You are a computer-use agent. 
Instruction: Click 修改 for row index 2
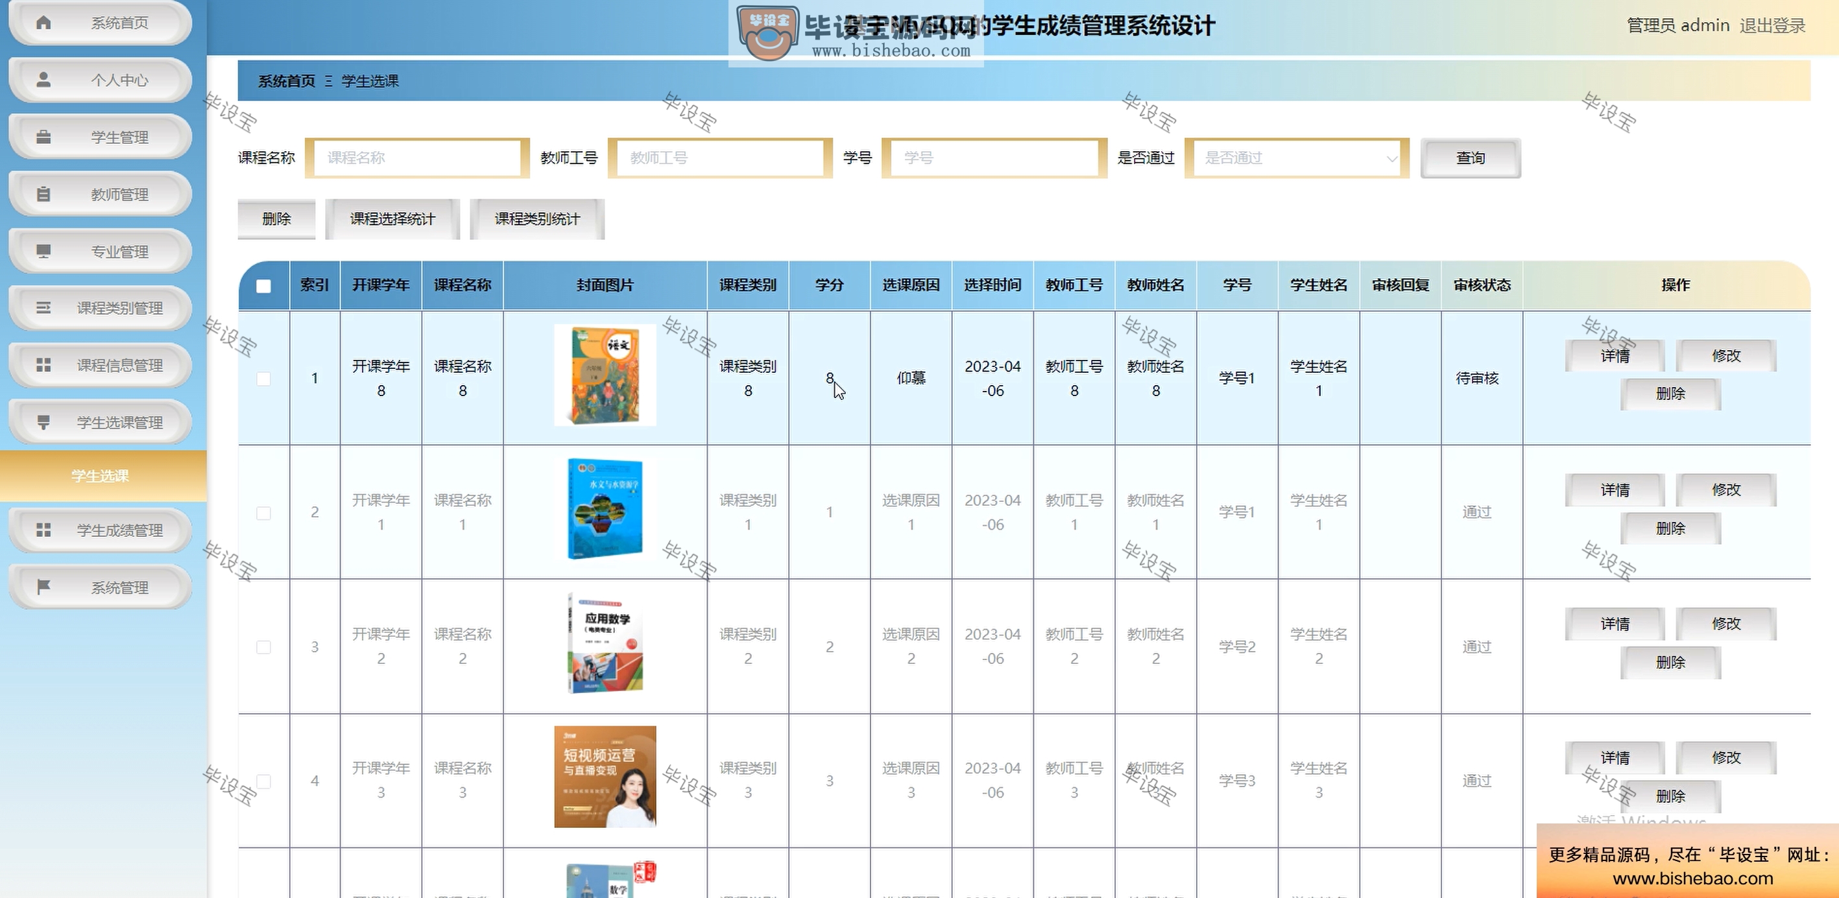[1725, 490]
